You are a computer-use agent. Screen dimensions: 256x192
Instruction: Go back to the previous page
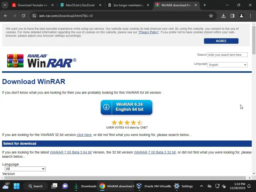[x=5, y=16]
